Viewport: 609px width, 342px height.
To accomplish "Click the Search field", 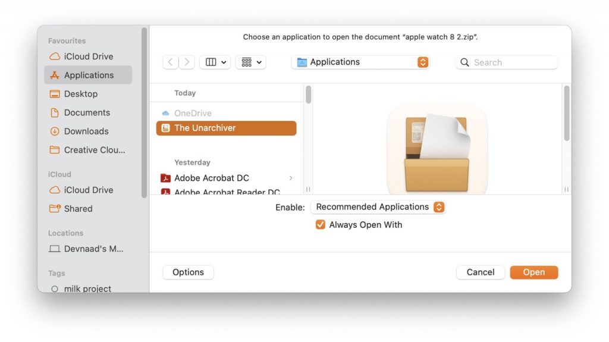I will coord(507,62).
